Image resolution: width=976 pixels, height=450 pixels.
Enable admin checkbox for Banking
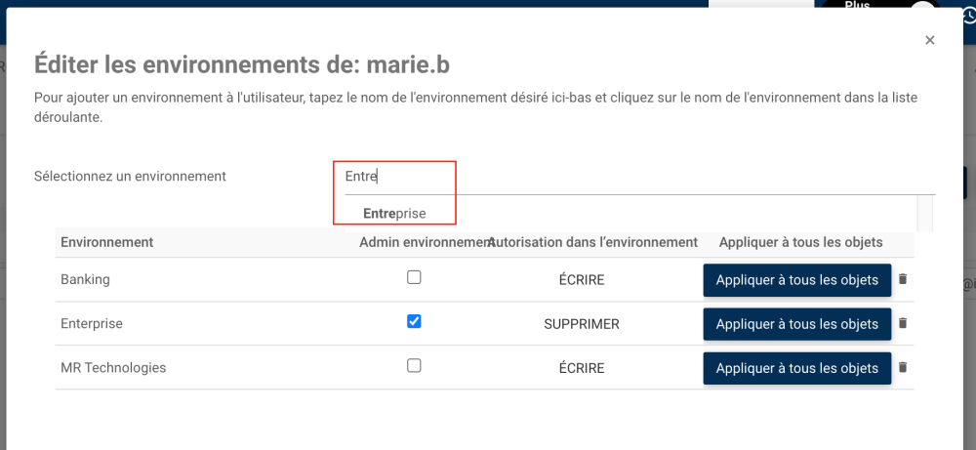[414, 277]
